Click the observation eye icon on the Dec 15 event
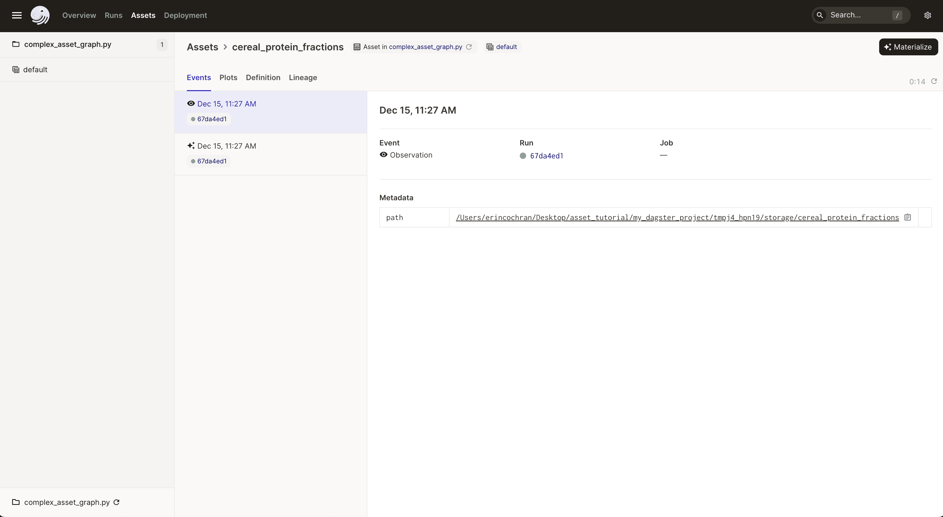 click(x=191, y=104)
